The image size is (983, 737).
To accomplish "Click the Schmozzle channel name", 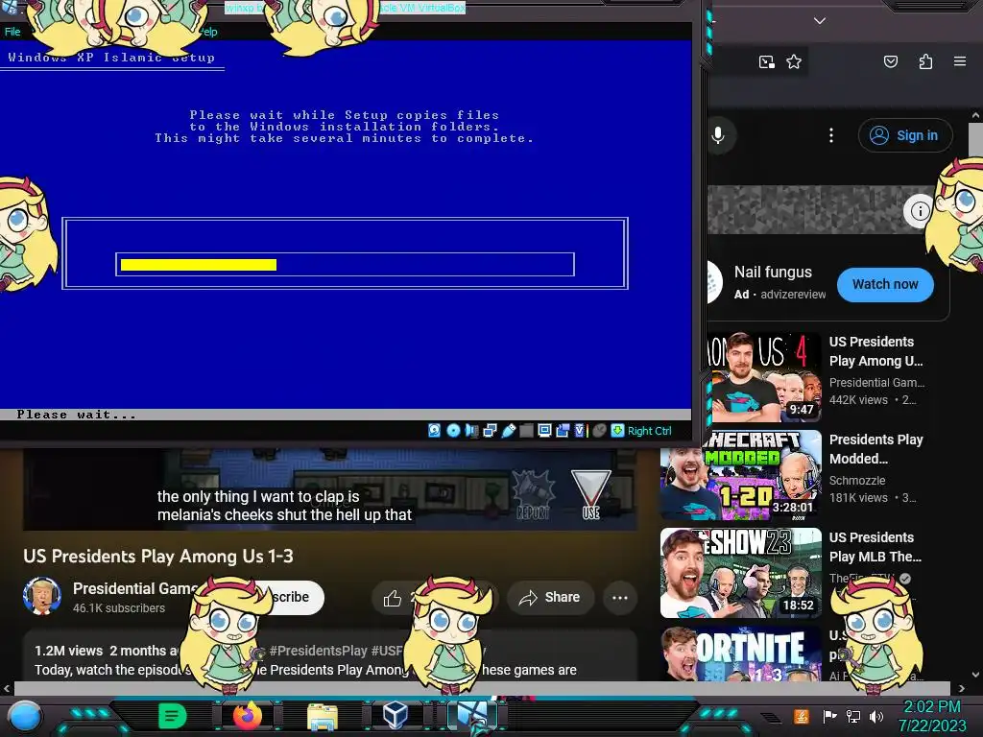I will pyautogui.click(x=857, y=481).
